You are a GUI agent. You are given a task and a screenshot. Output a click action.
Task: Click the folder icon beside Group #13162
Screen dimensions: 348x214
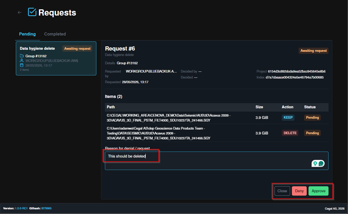pos(22,56)
